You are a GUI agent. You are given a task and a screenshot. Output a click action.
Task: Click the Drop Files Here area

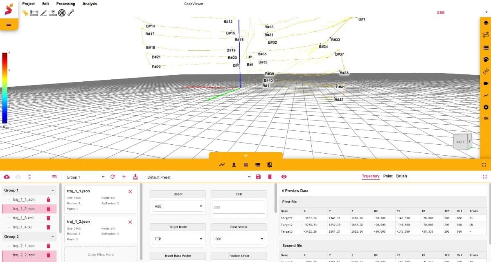(x=101, y=254)
